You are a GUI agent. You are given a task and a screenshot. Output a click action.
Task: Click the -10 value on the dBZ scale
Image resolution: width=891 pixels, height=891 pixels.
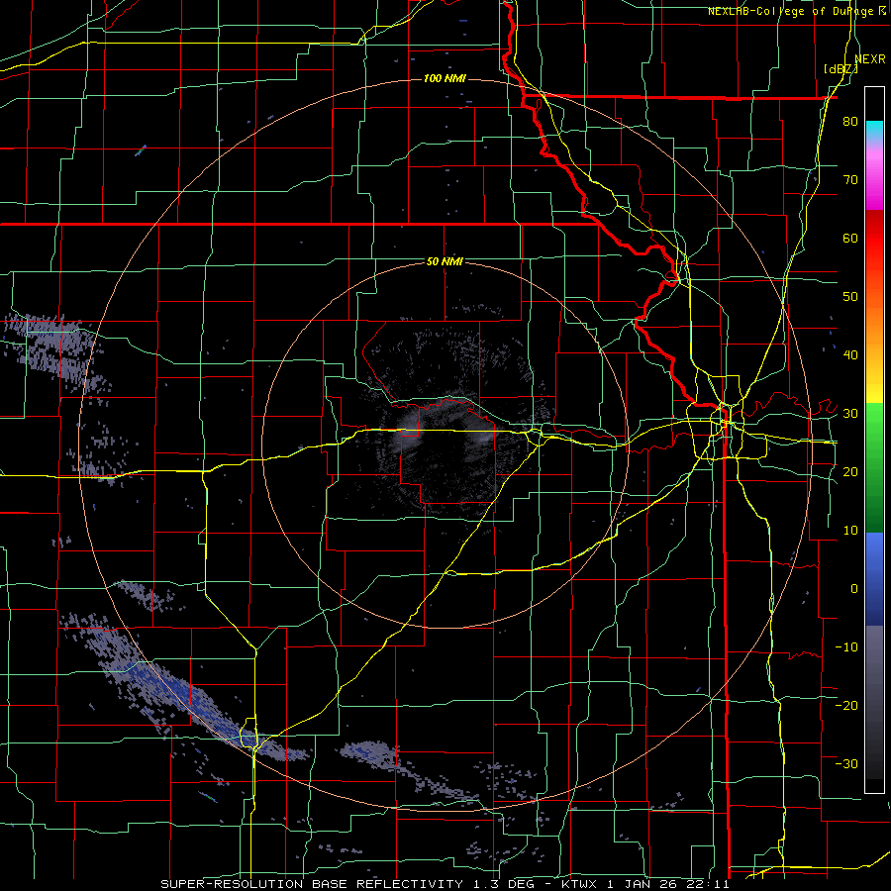point(846,646)
